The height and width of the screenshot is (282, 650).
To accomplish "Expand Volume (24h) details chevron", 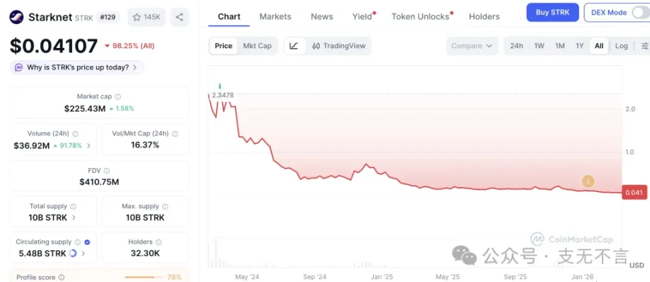I will 88,145.
